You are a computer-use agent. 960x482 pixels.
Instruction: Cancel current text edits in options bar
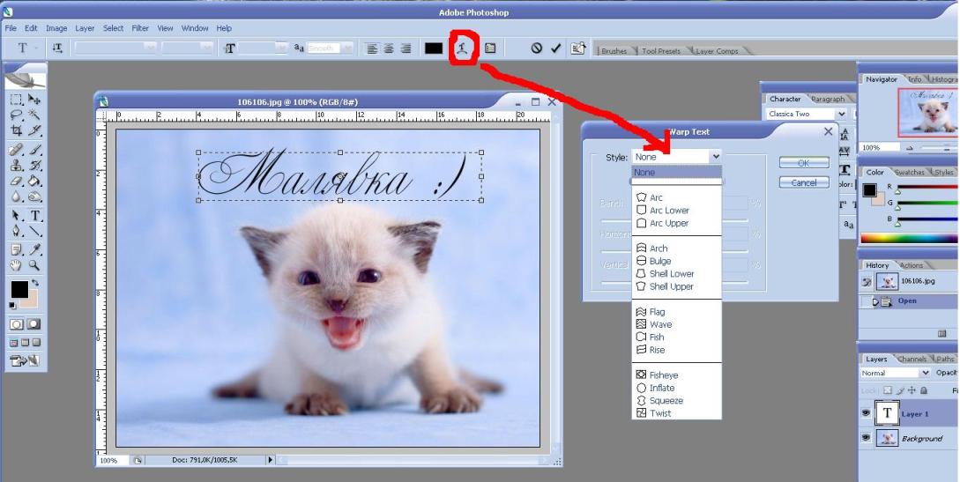coord(537,48)
